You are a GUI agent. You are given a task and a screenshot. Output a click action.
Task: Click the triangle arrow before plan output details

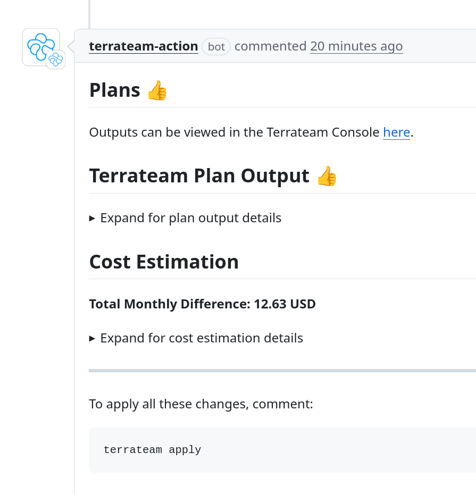point(92,218)
